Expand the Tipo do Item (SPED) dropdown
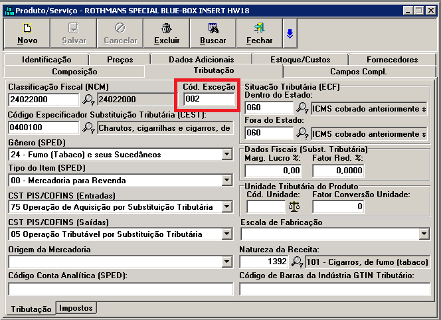This screenshot has width=441, height=320. tap(226, 181)
